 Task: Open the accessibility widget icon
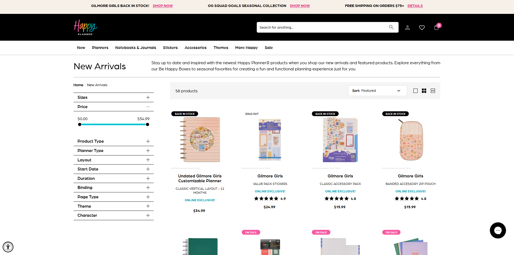click(x=8, y=247)
